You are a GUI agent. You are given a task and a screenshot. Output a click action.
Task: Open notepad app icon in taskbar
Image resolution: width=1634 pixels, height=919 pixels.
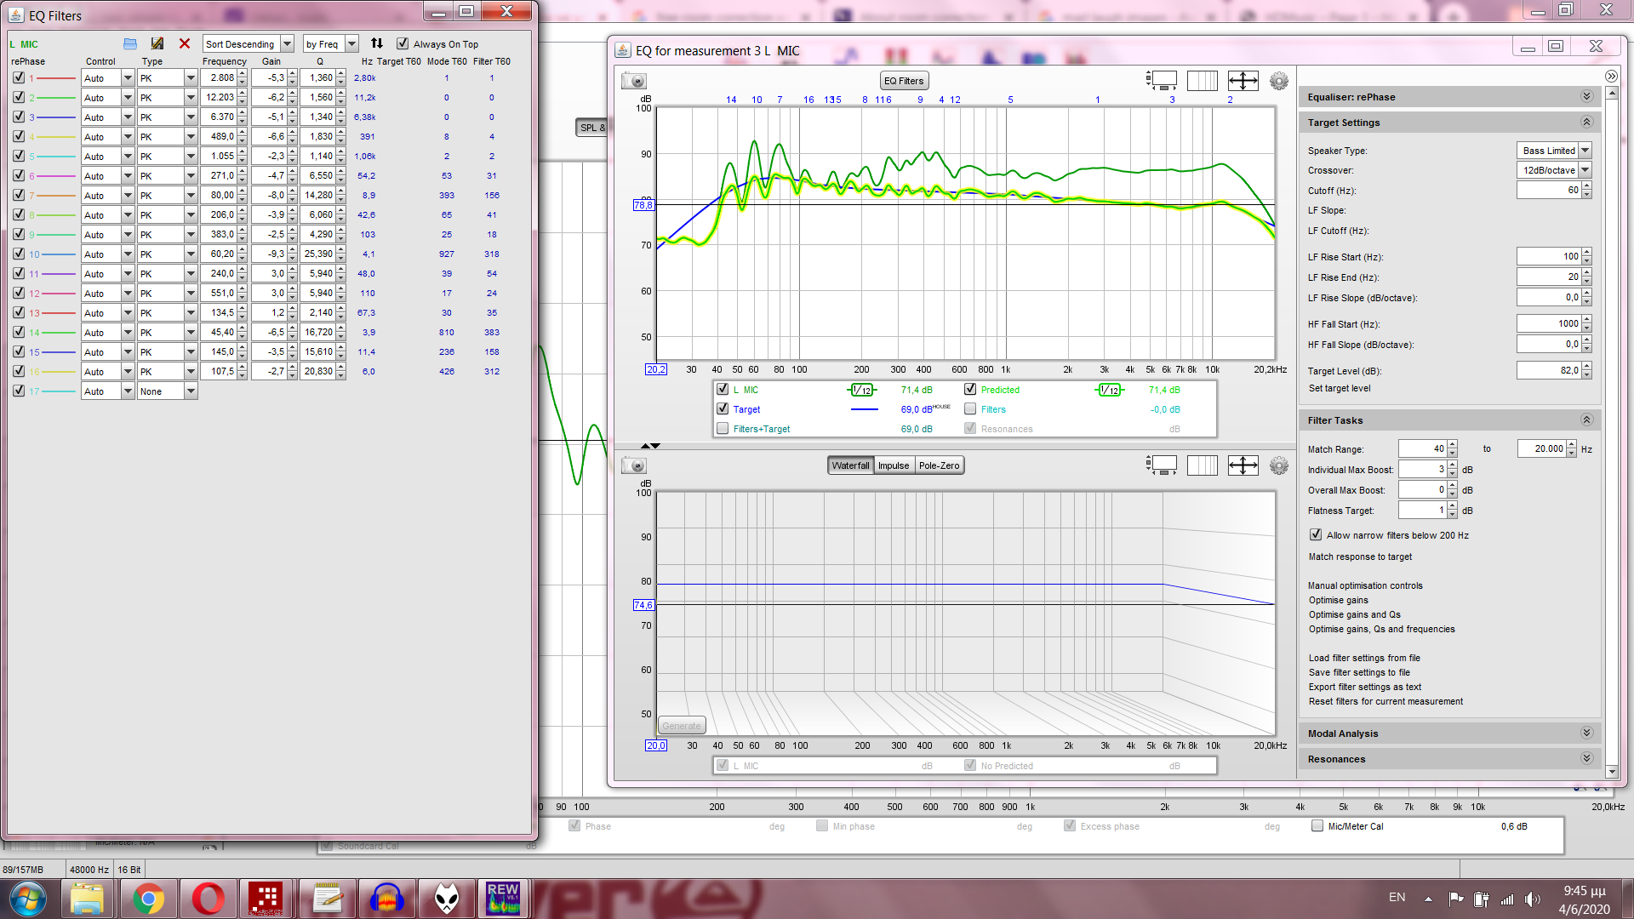tap(328, 899)
